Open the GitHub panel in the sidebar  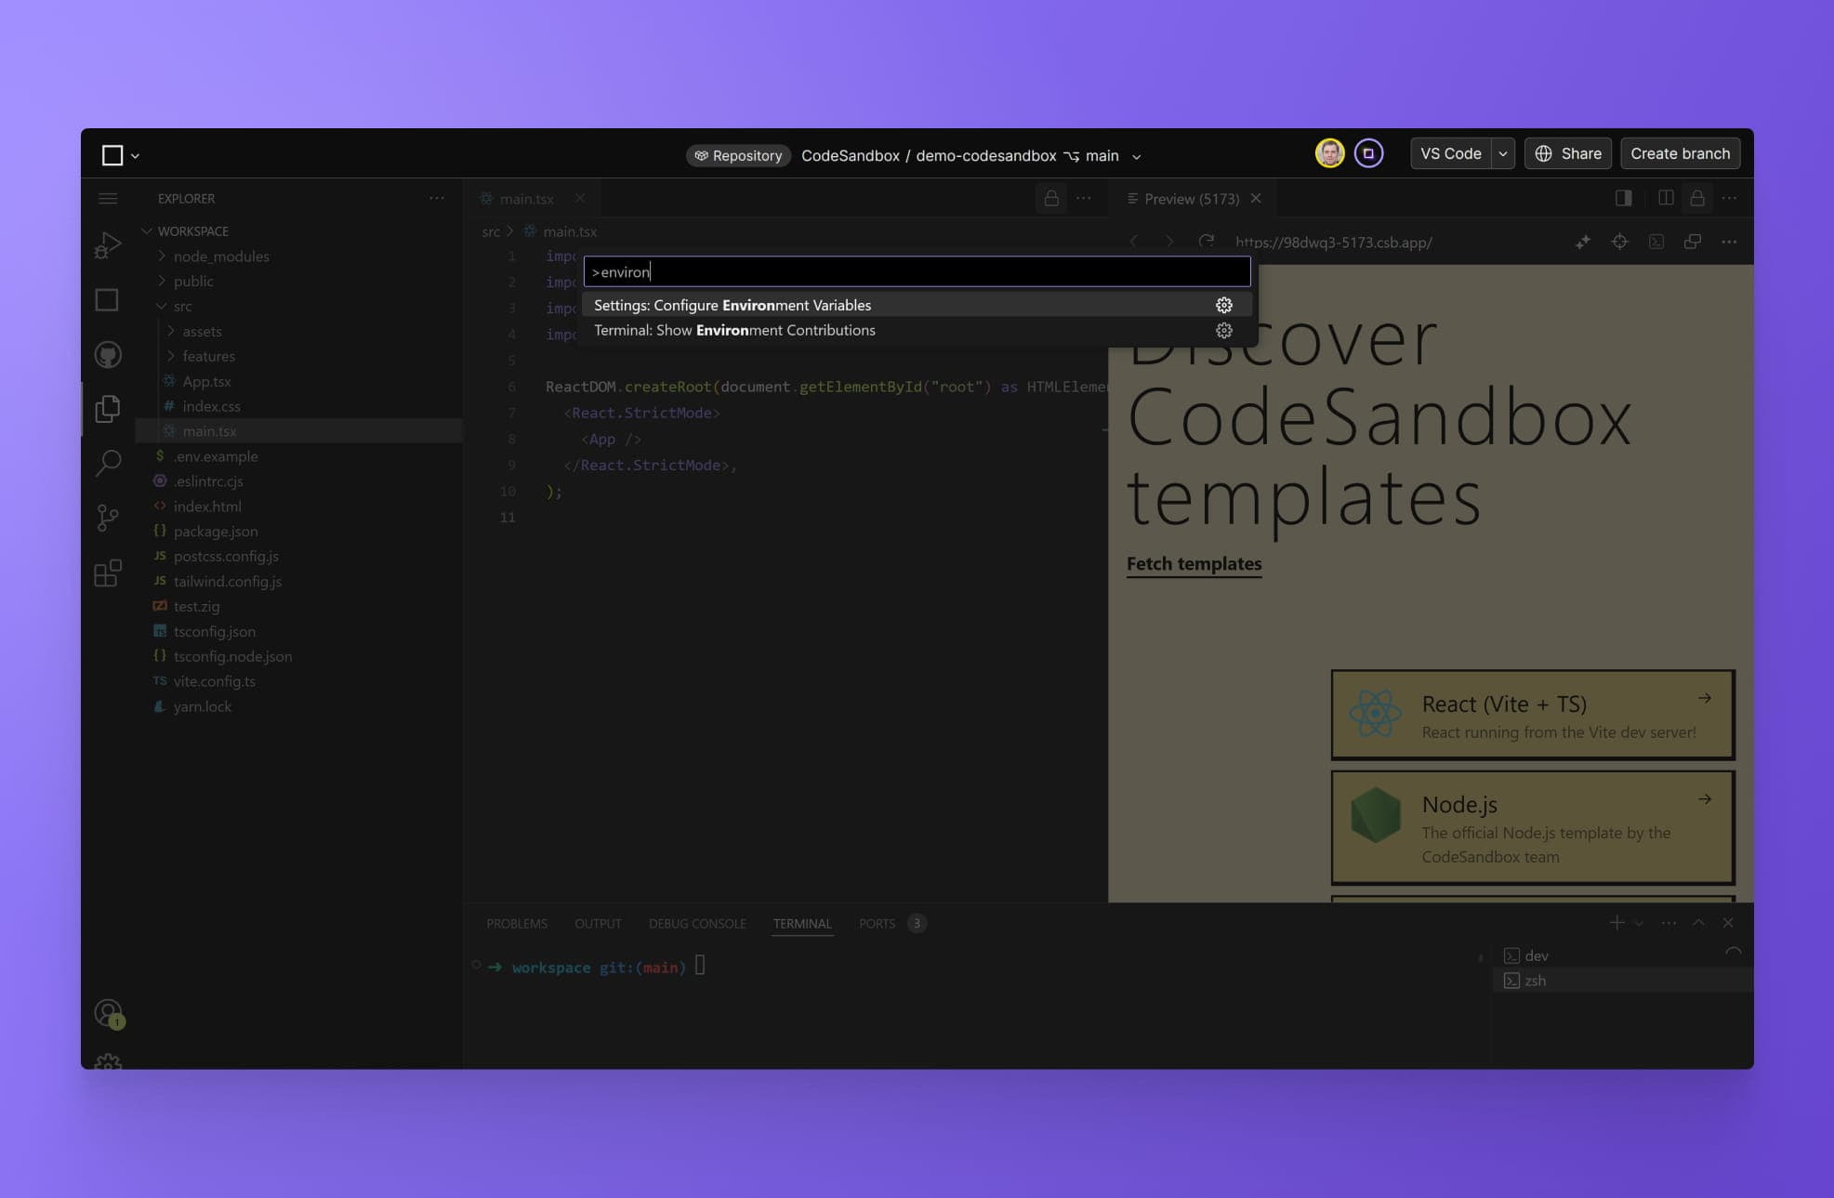[108, 354]
